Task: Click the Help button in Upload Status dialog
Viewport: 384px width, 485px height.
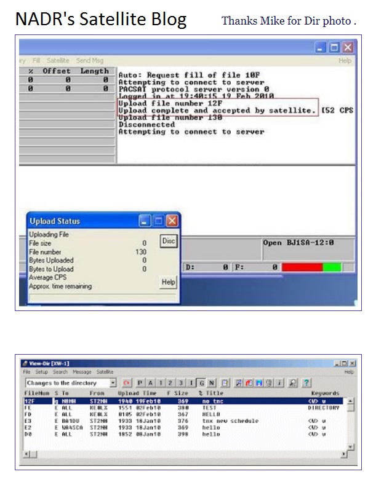Action: pos(168,282)
